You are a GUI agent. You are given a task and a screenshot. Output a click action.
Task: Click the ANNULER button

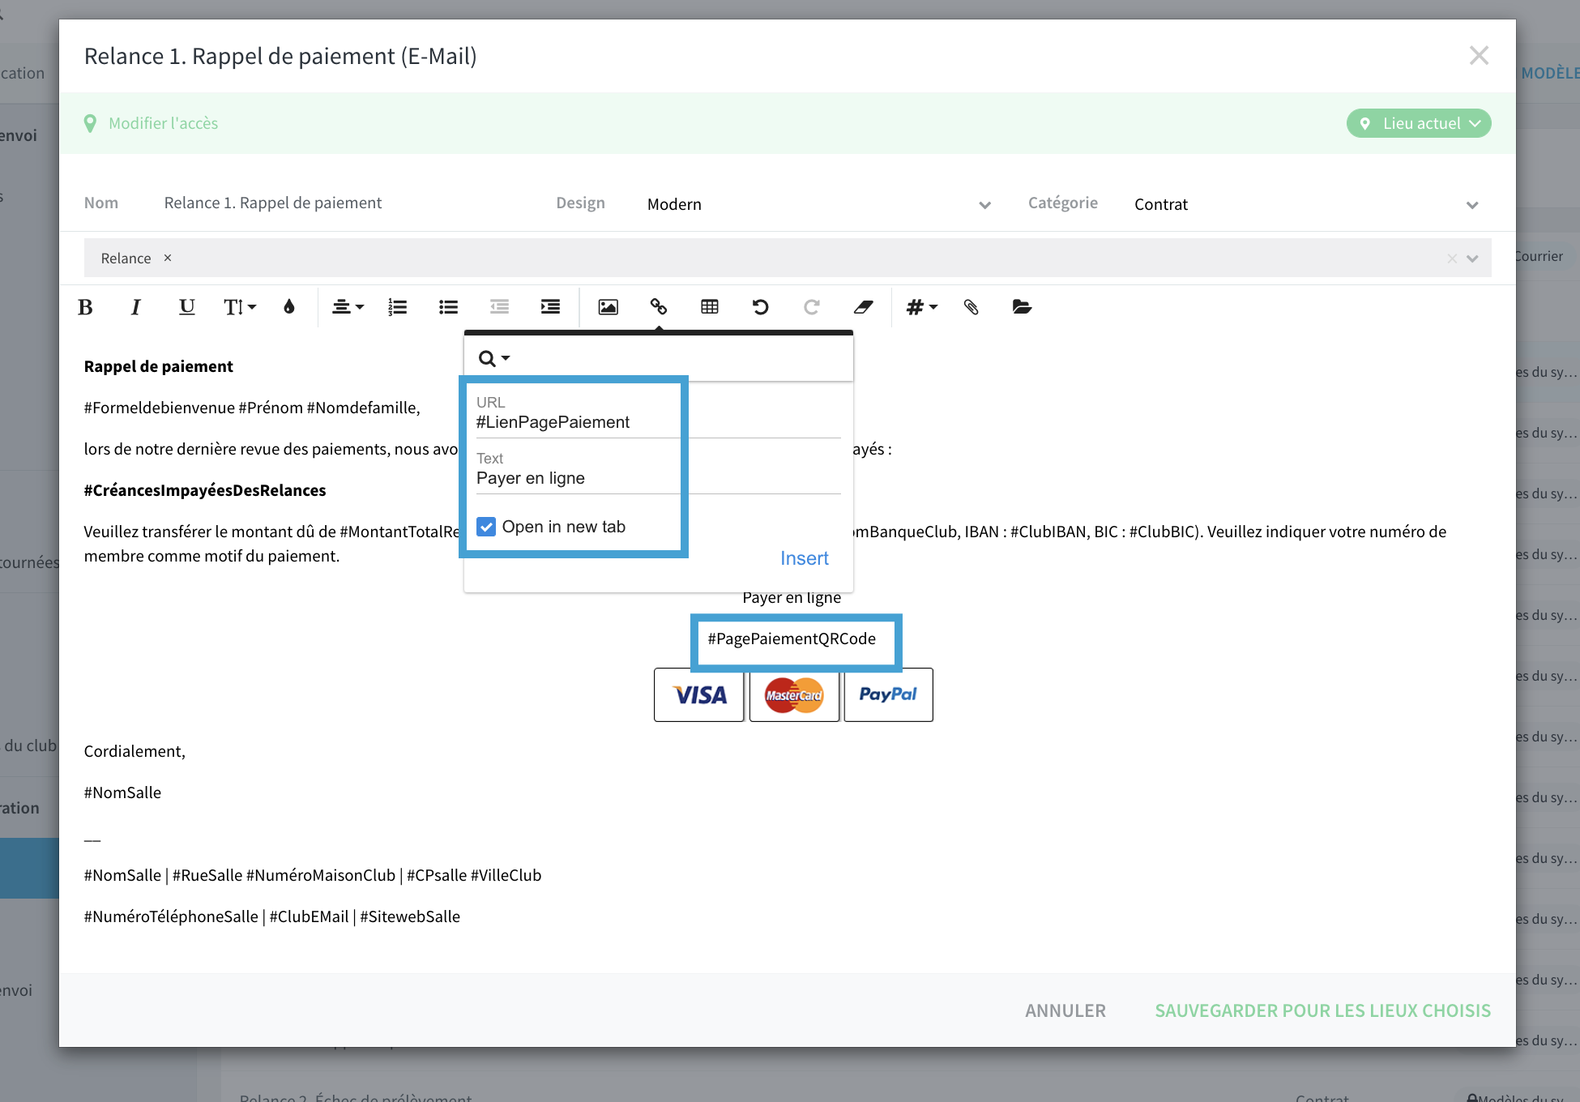click(x=1065, y=1010)
